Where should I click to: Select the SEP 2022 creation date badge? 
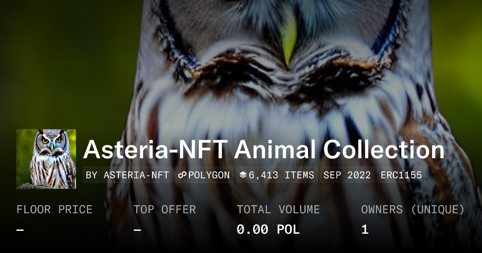(347, 174)
